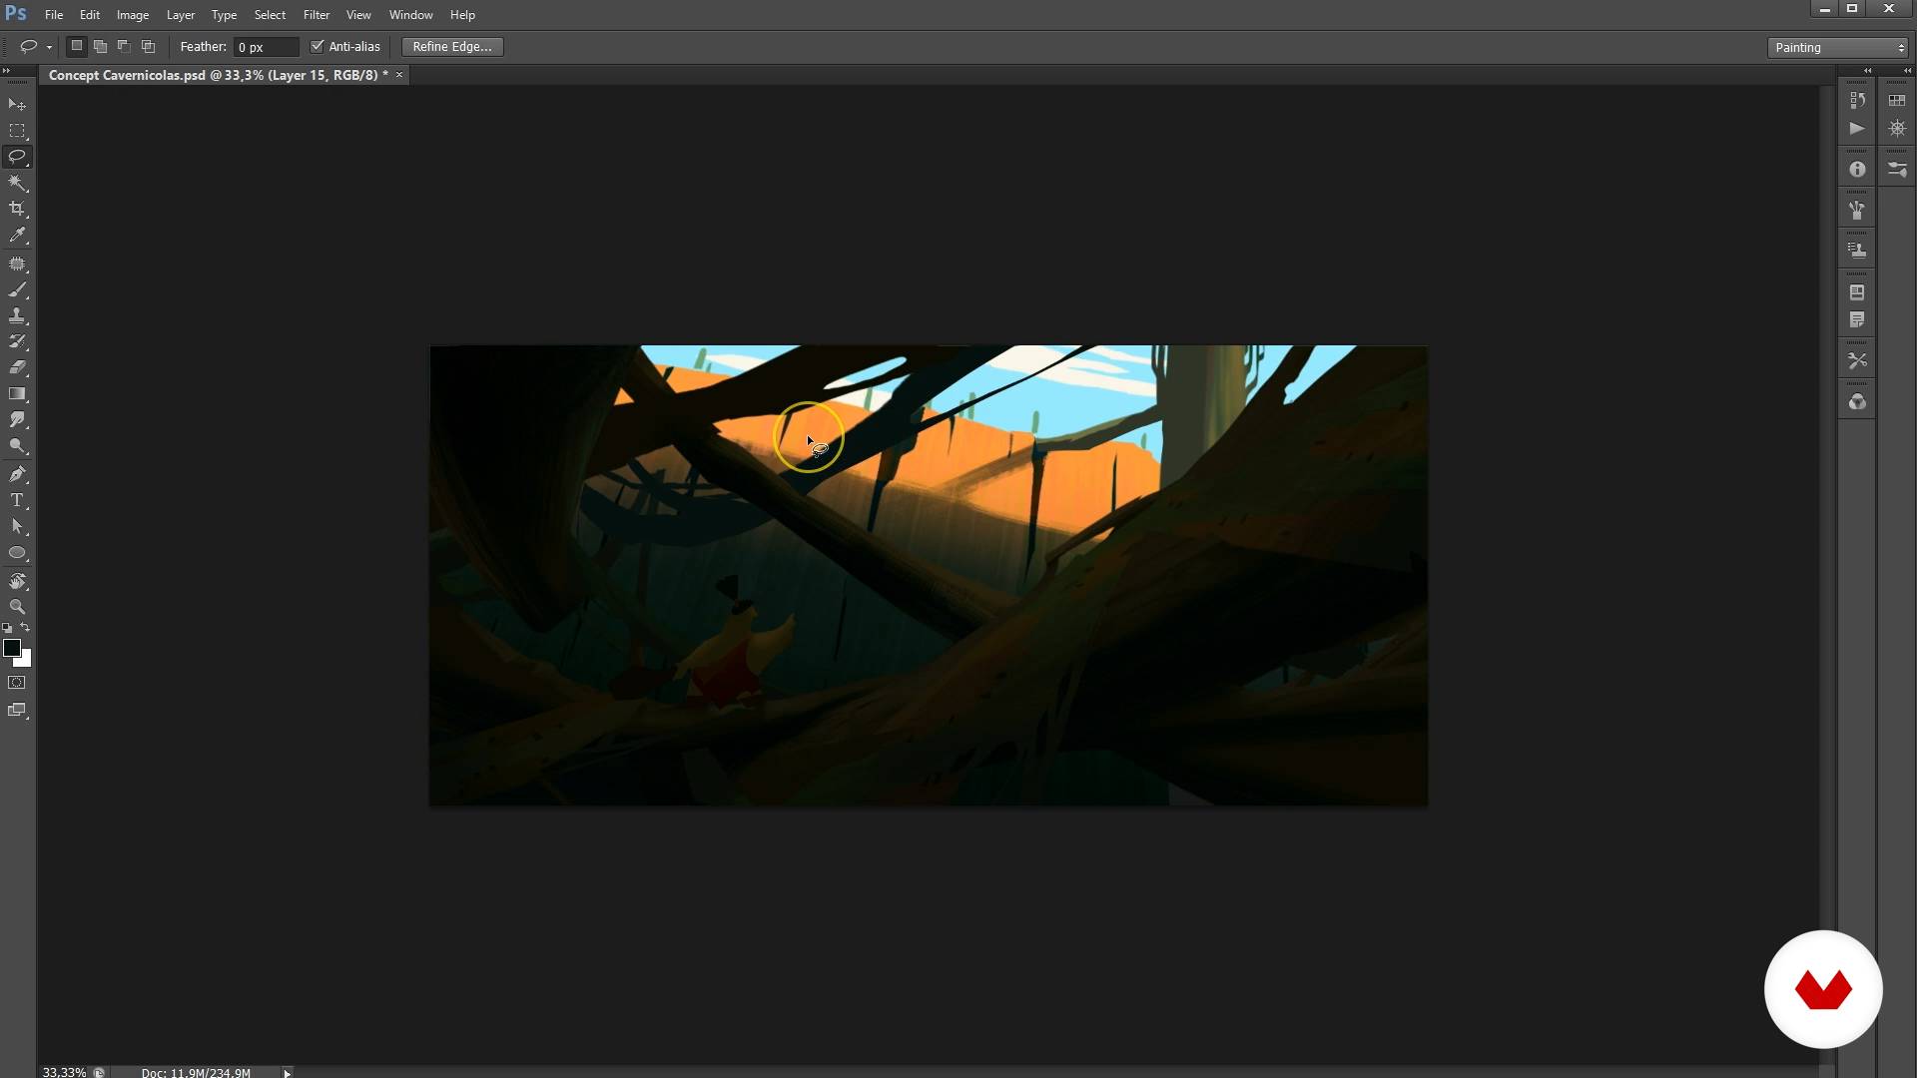1917x1078 pixels.
Task: Select the Dodge tool
Action: coord(17,446)
